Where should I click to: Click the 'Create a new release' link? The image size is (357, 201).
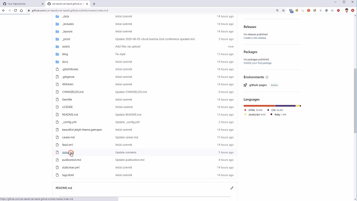(255, 38)
